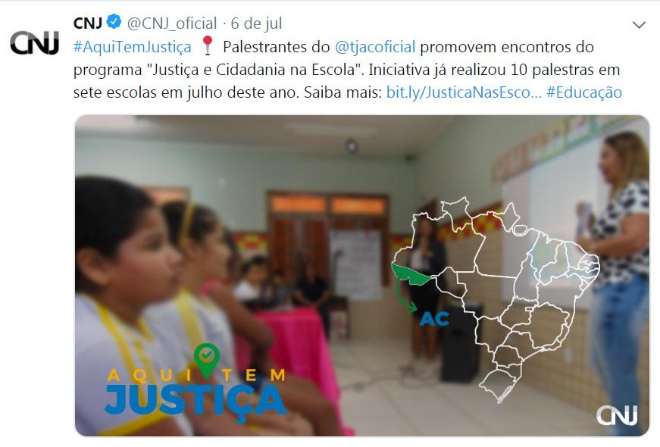Open the 6 de jul timestamp

(256, 23)
